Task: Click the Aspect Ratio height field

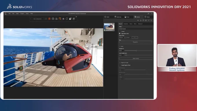Action: click(128, 37)
